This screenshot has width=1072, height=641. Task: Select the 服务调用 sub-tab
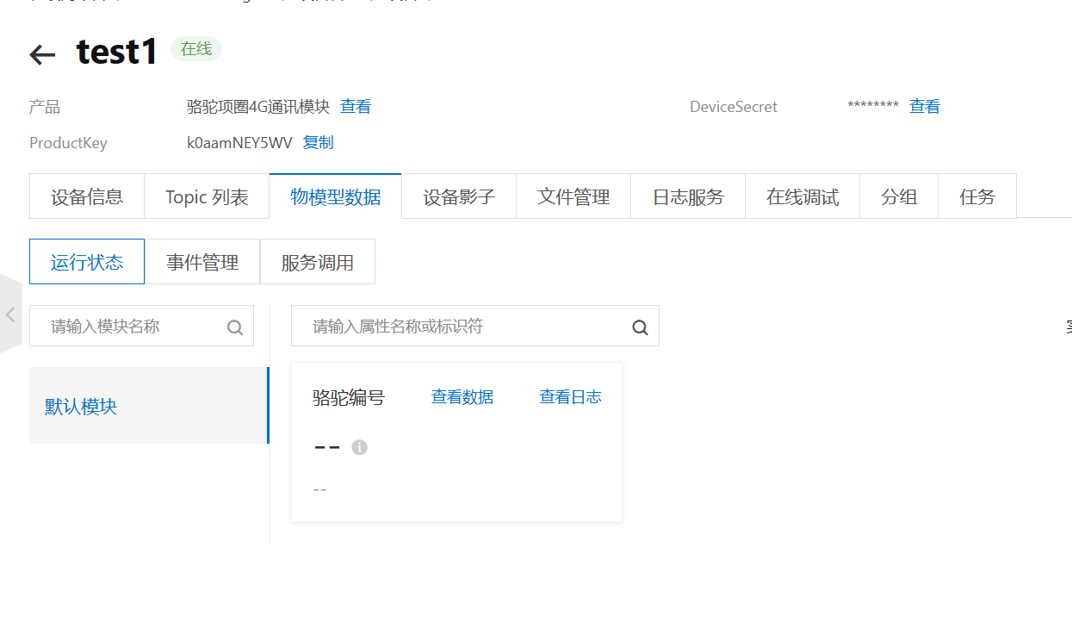click(x=318, y=263)
